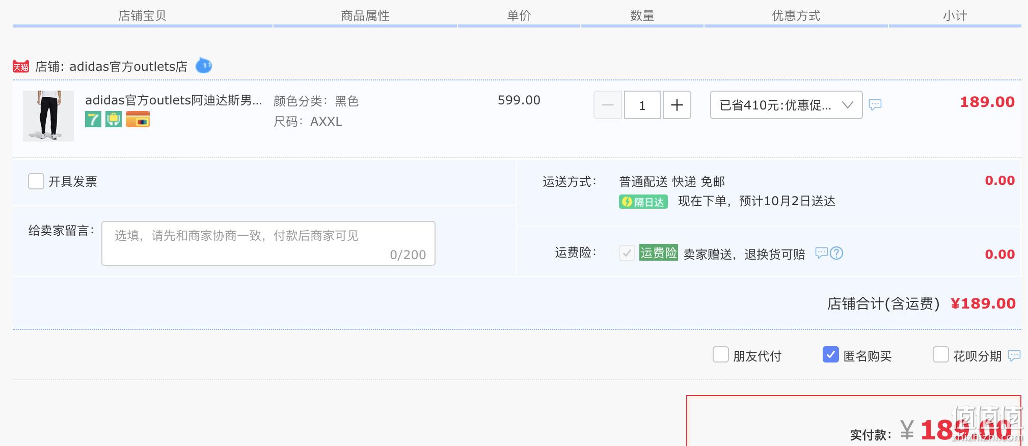
Task: Click the green 7-day return badge
Action: [x=93, y=120]
